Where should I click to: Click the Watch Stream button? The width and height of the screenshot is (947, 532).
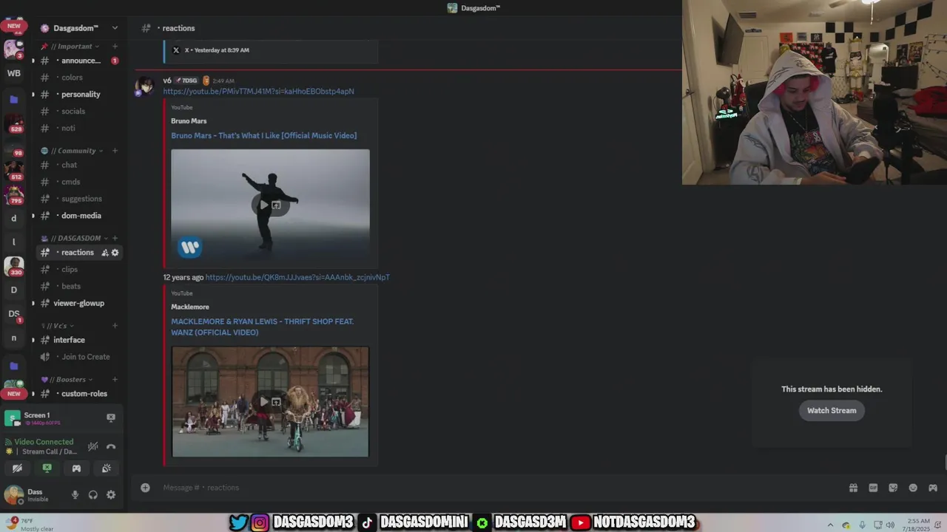click(832, 411)
